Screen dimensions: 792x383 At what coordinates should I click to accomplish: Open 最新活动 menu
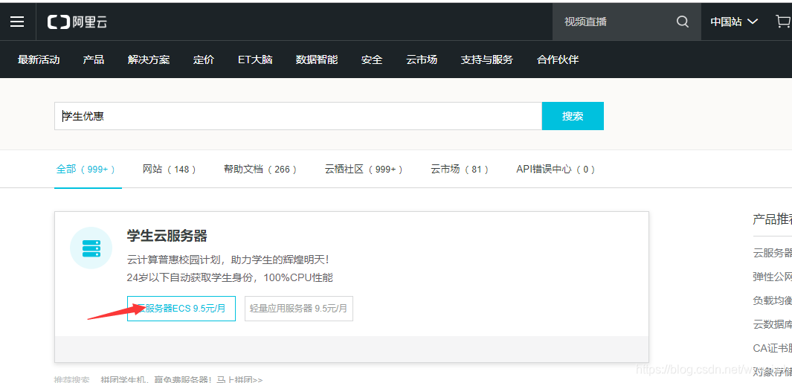(39, 59)
